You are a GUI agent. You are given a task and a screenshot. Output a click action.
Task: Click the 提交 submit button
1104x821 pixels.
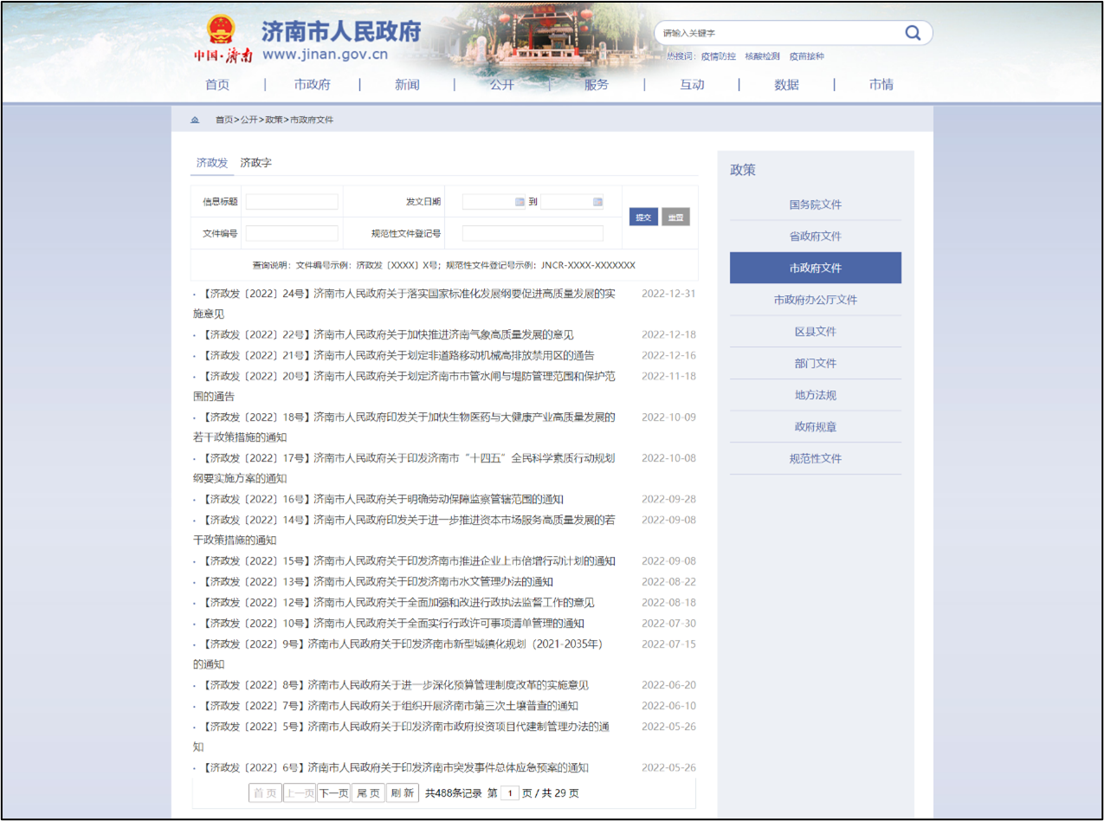(643, 217)
